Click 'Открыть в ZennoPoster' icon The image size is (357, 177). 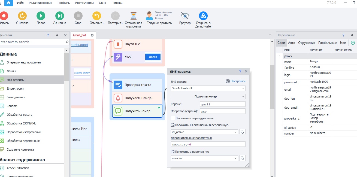click(x=203, y=16)
